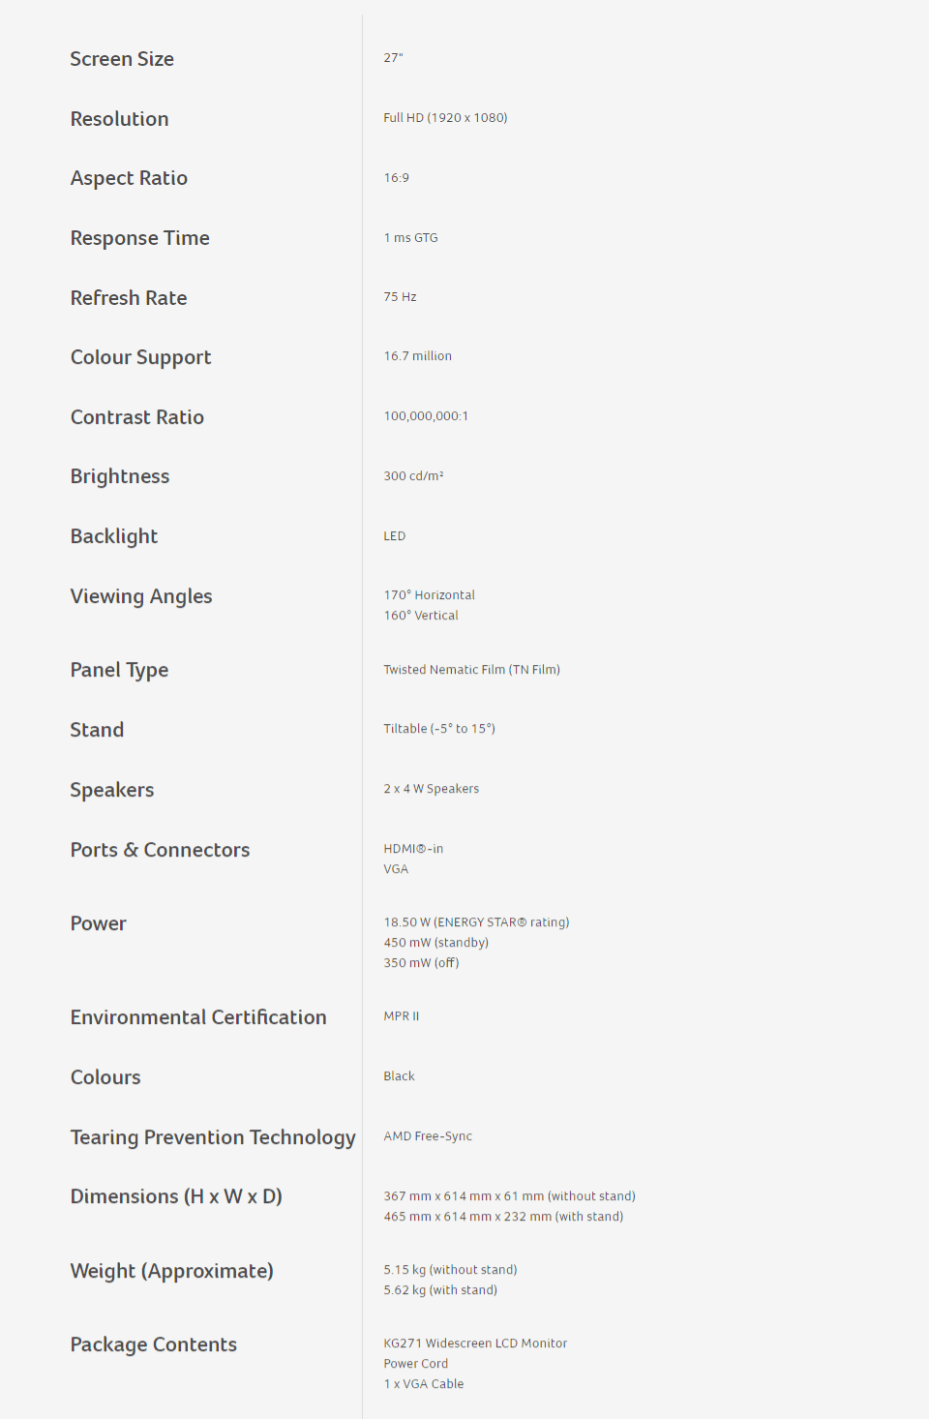Click the Refresh Rate label
Viewport: 929px width, 1419px height.
tap(129, 298)
